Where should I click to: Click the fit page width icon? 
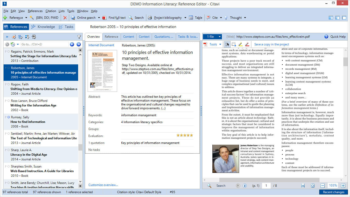303,186
